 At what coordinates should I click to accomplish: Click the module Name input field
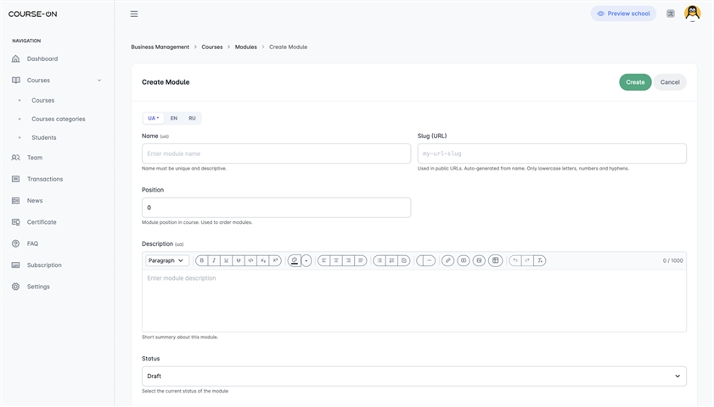(277, 153)
